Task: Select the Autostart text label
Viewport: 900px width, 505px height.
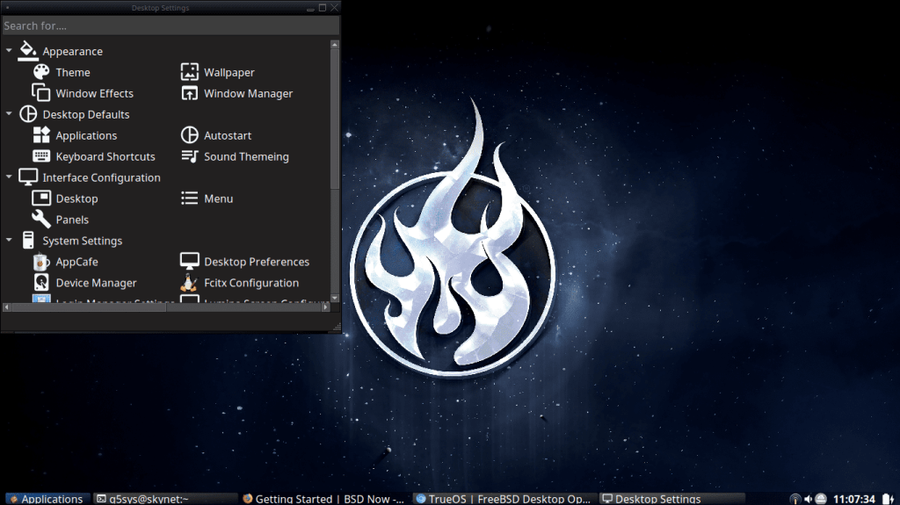Action: [x=228, y=135]
